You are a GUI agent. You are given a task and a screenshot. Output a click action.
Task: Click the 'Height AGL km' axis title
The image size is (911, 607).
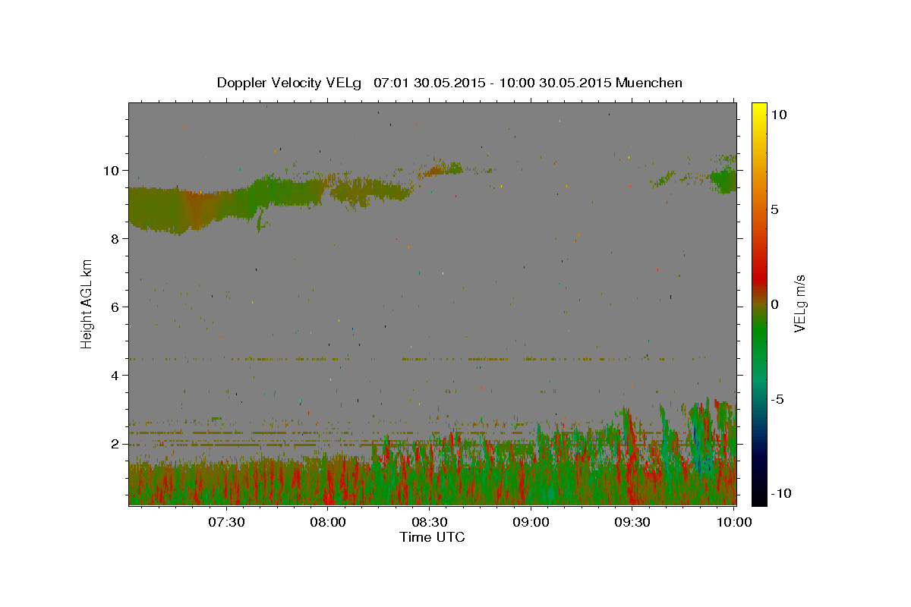point(87,303)
